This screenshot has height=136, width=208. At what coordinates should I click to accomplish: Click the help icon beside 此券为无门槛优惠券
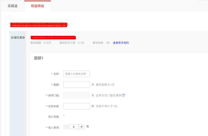124,95
